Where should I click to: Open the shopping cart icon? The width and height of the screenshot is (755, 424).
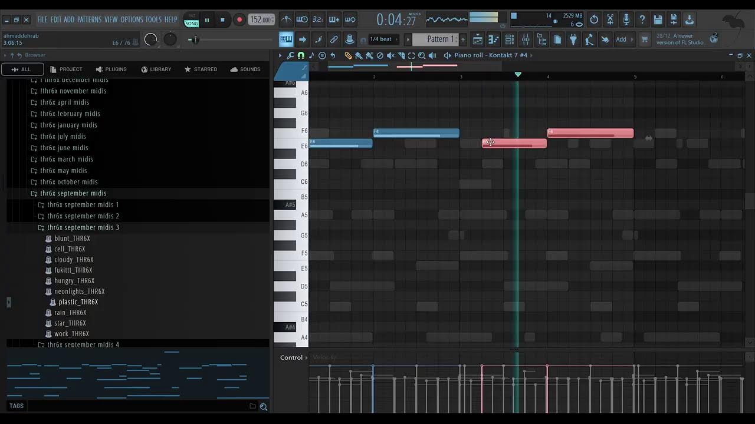pyautogui.click(x=645, y=39)
